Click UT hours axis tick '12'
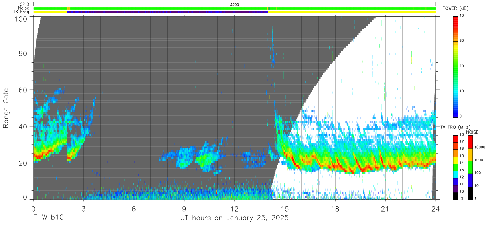This screenshot has width=490, height=226. [235, 208]
